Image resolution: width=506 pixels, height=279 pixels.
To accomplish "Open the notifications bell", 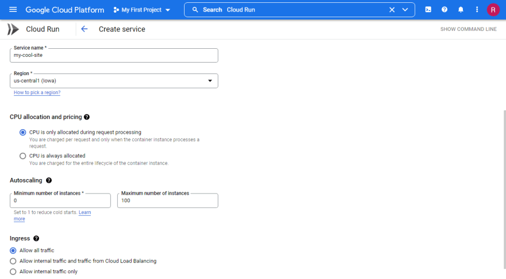I will coord(461,10).
